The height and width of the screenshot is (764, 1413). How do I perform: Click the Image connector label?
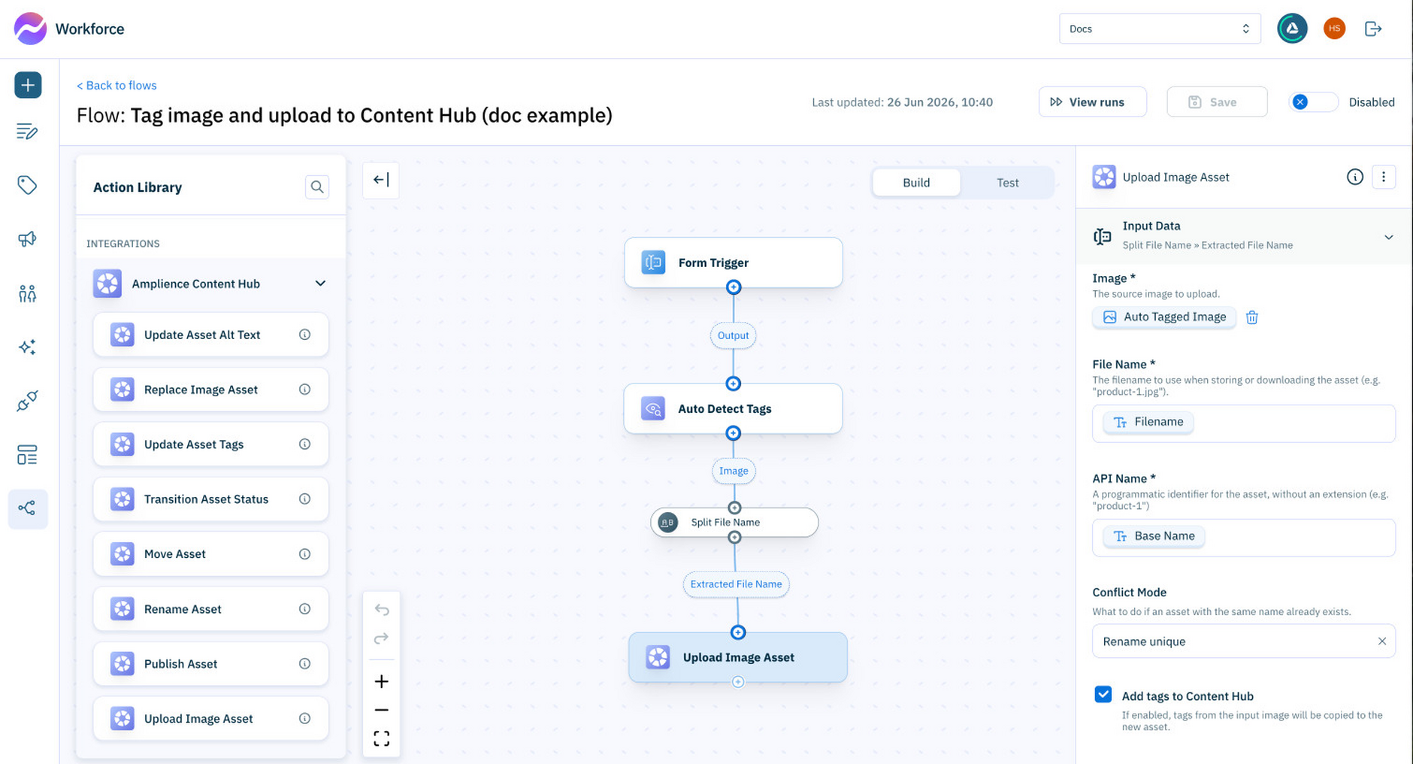click(x=734, y=471)
